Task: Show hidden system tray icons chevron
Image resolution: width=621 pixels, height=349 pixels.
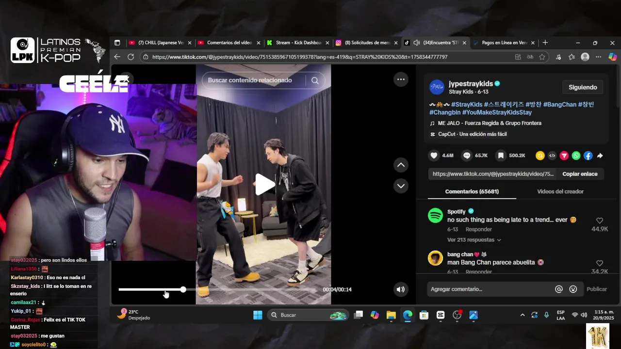Action: (x=522, y=315)
